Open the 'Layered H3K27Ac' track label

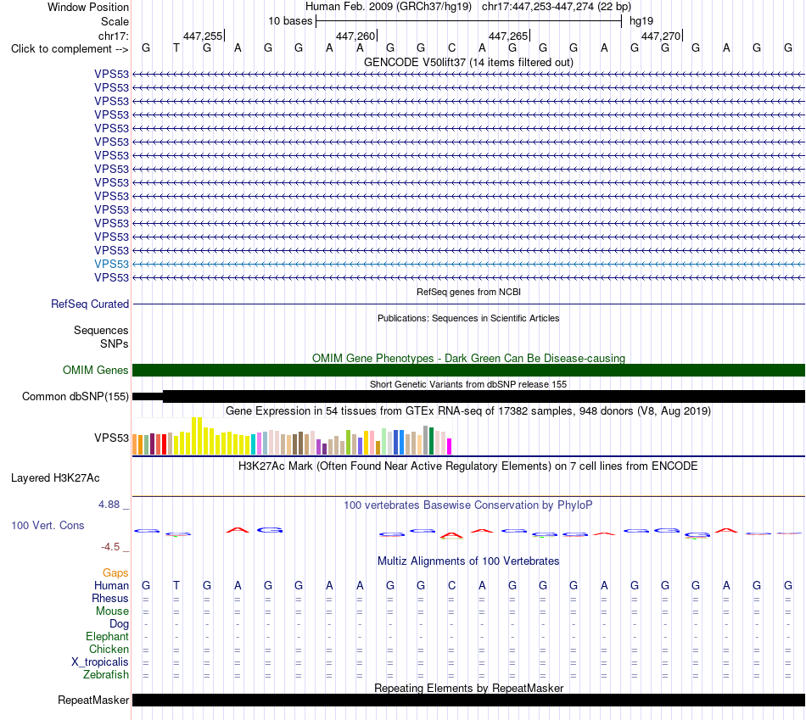tap(55, 478)
